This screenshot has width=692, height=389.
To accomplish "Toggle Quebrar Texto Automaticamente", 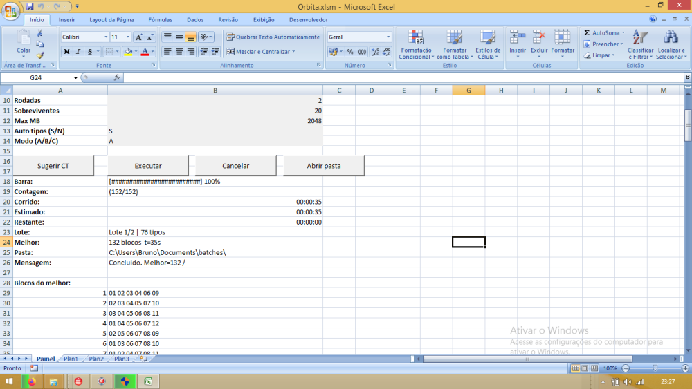I will pyautogui.click(x=273, y=37).
